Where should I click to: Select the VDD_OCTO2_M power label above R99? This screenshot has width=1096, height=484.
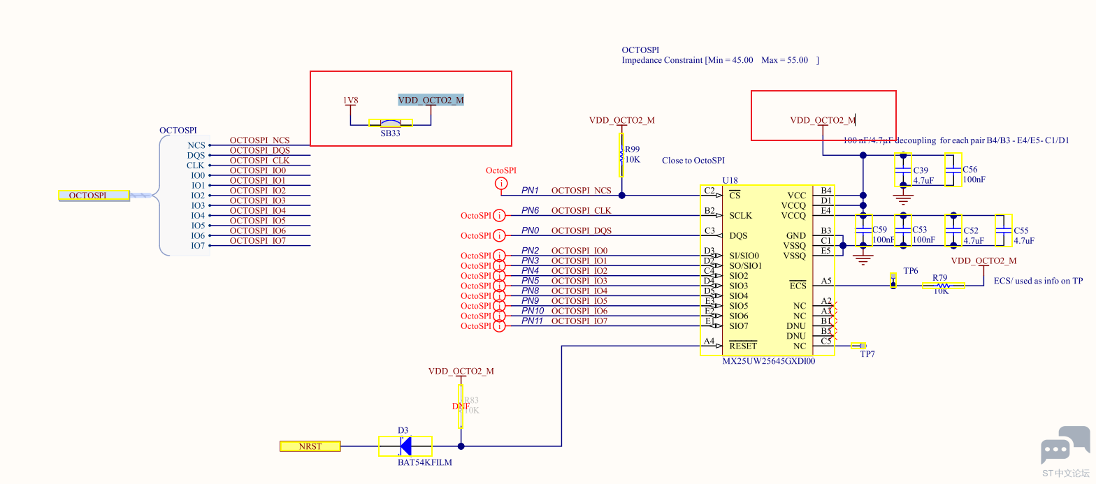pos(622,120)
